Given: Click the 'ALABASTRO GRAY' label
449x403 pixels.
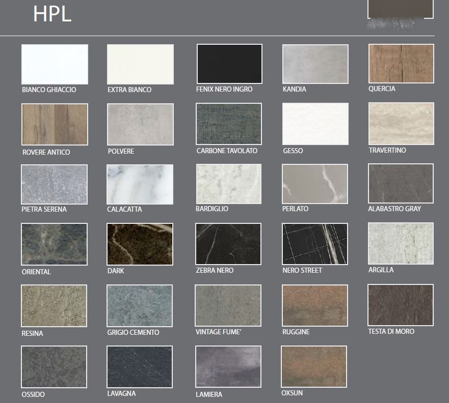Looking at the screenshot, I should [394, 209].
